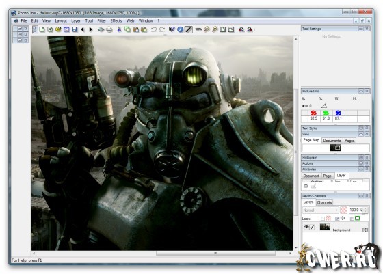
Task: Open the Normal blend mode dropdown
Action: pos(321,210)
